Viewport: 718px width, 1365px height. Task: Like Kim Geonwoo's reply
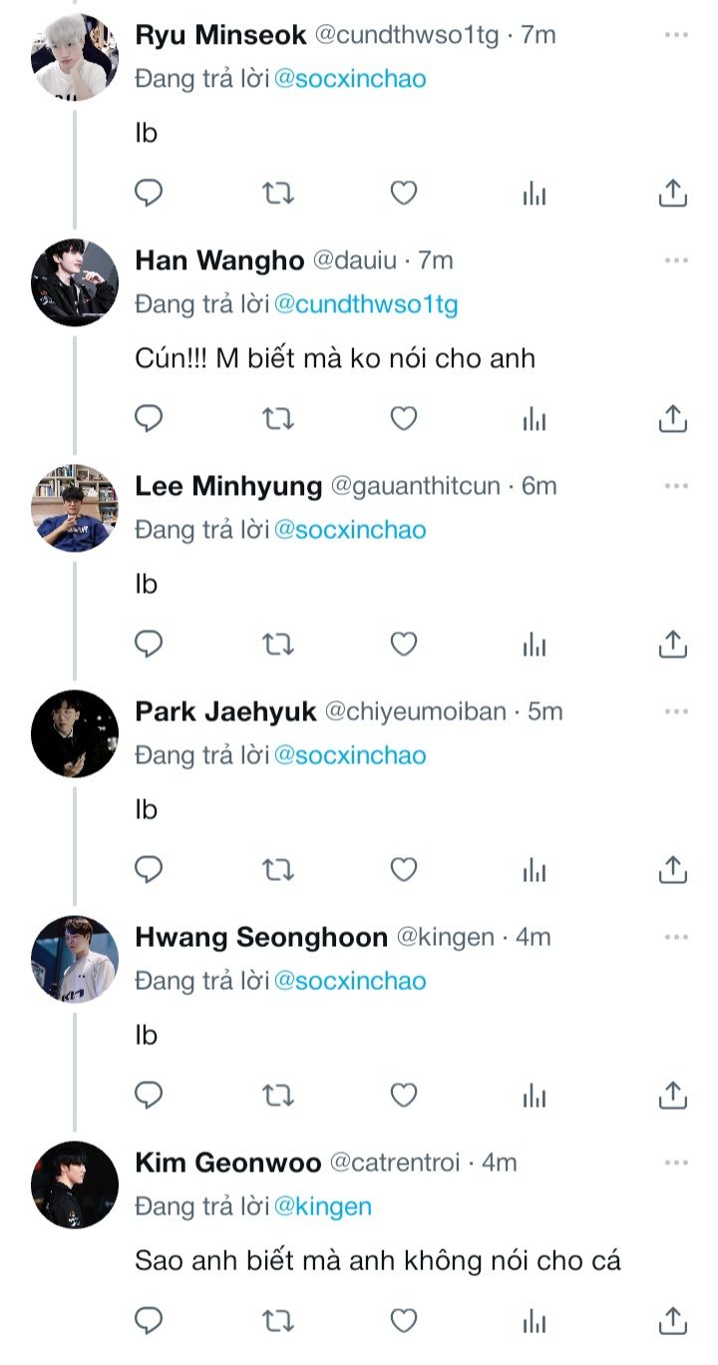click(x=403, y=1321)
